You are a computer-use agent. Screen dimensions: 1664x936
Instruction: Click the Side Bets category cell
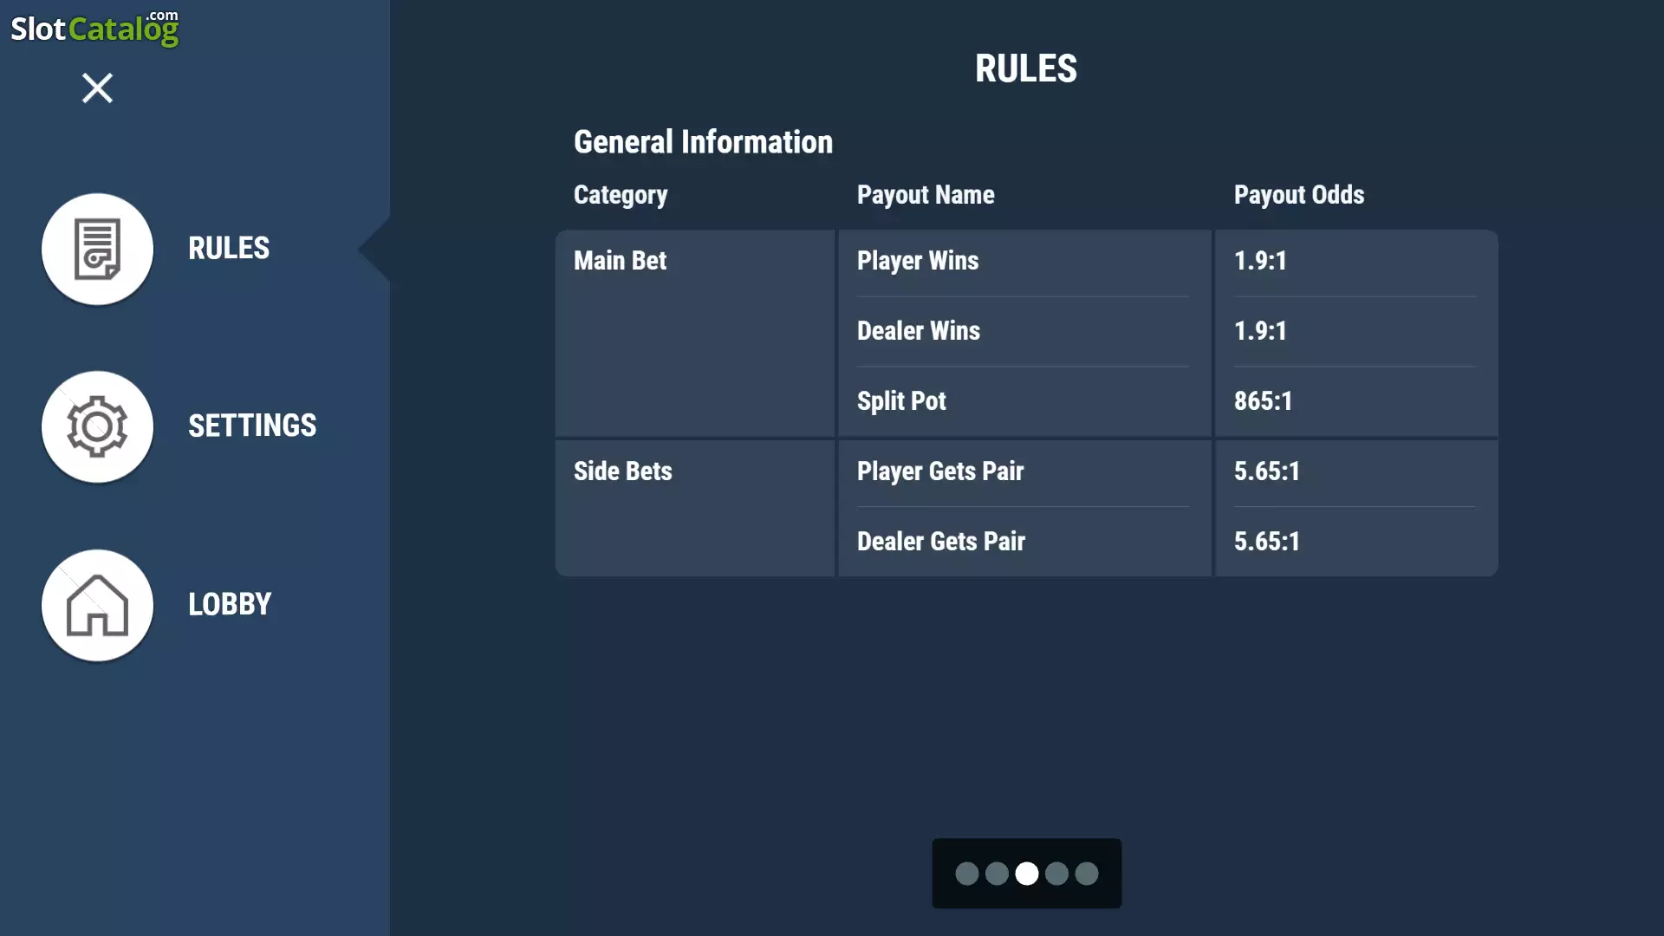[695, 508]
